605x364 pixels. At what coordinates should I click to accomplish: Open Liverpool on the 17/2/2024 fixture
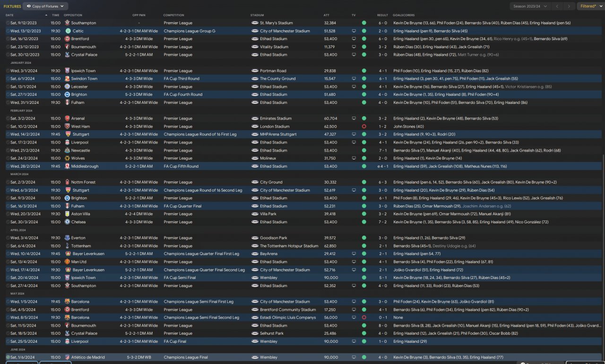[x=80, y=142]
